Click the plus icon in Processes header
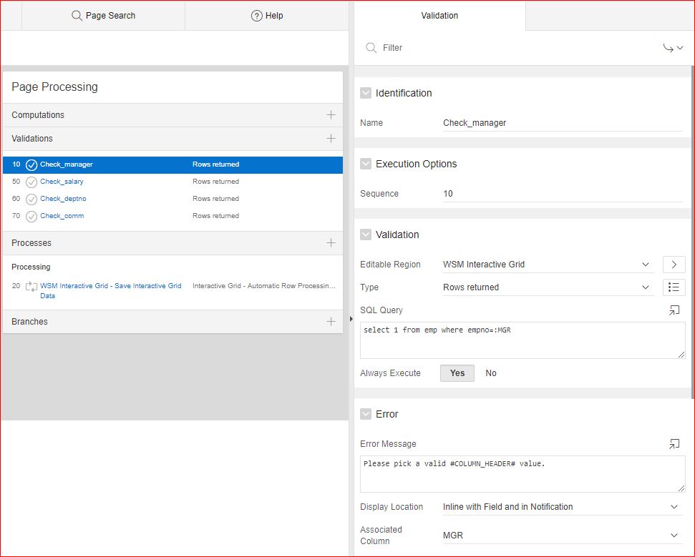695x557 pixels. (331, 243)
